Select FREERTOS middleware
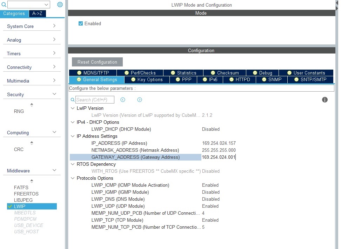 click(26, 194)
